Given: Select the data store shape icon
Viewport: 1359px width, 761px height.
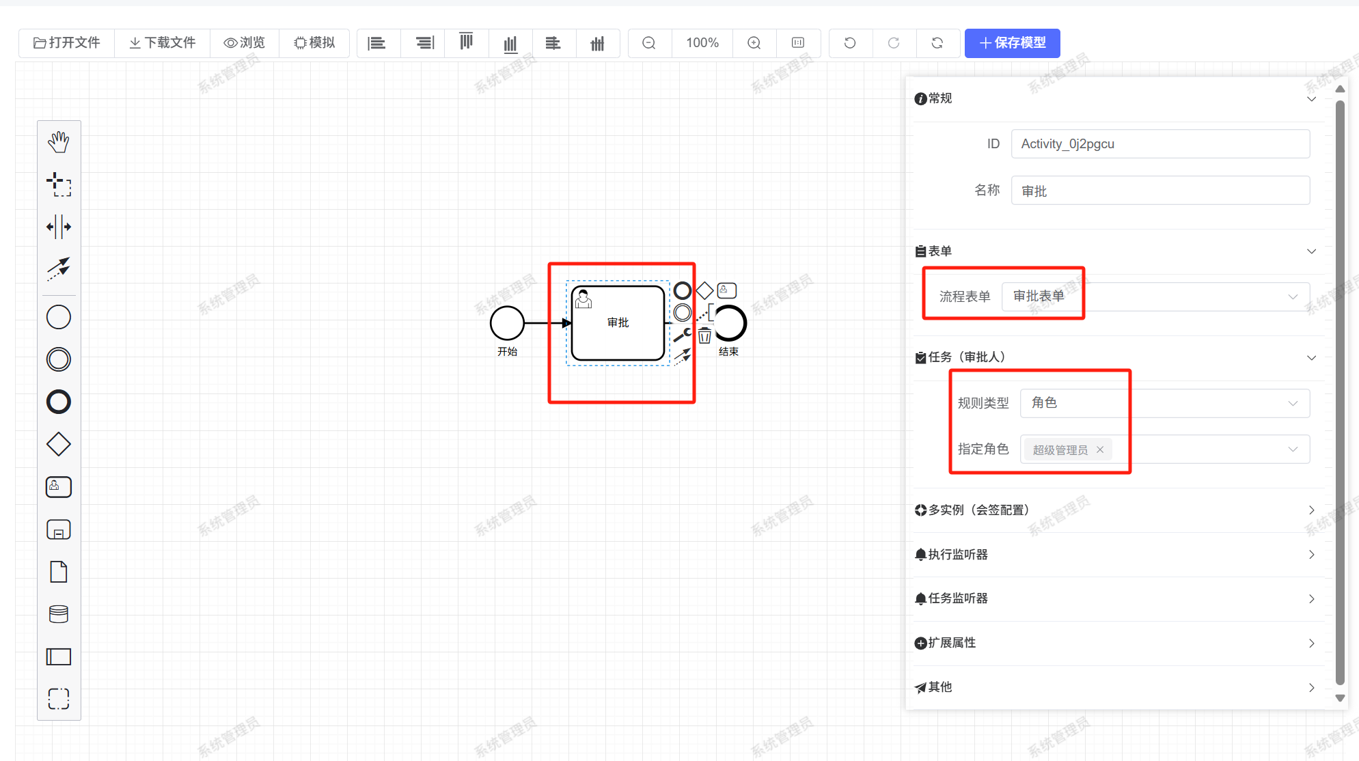Looking at the screenshot, I should coord(59,614).
